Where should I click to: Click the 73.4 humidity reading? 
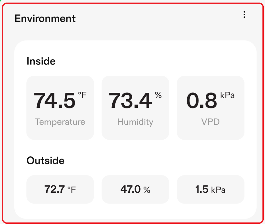[x=130, y=100]
